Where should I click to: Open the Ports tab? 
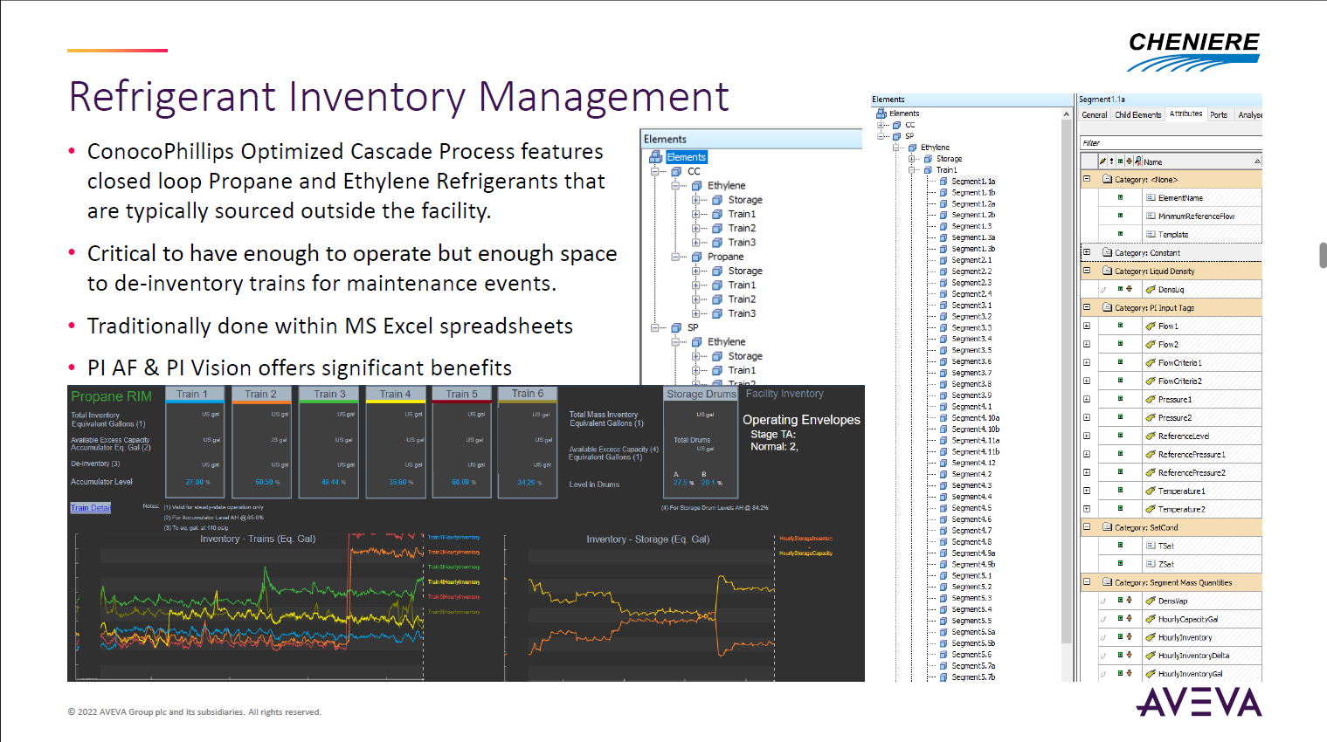pos(1219,115)
